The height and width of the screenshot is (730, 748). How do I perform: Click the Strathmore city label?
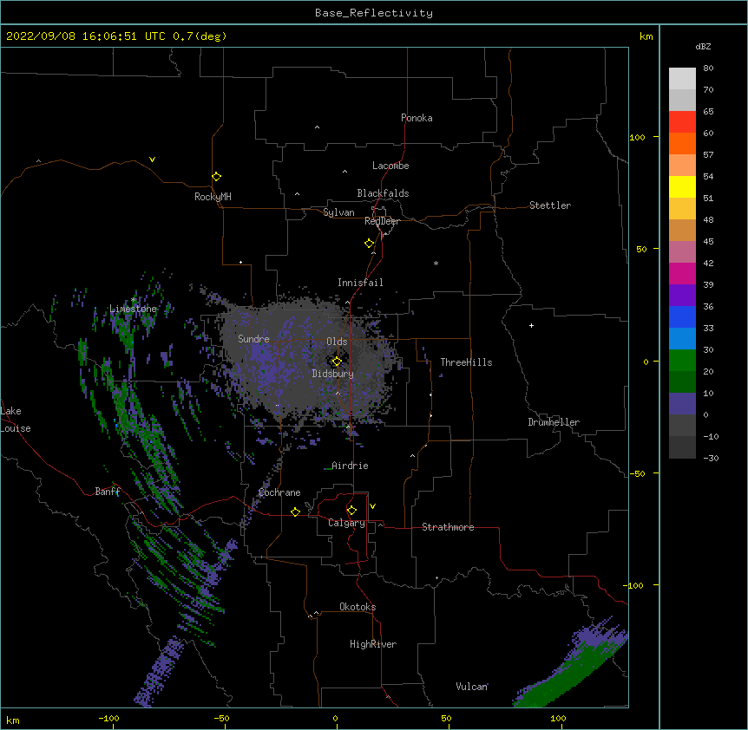[448, 527]
